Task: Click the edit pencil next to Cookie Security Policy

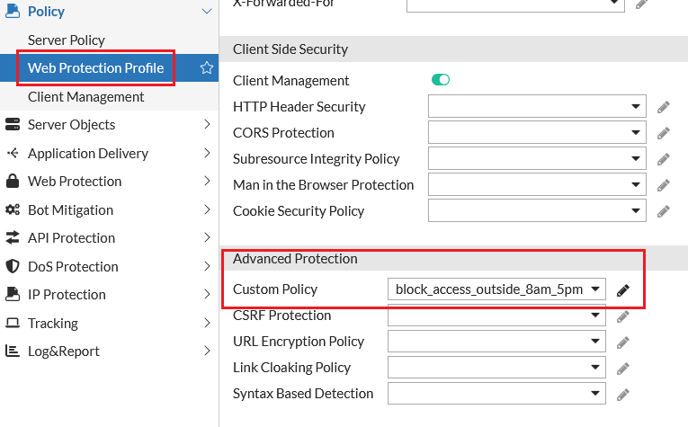Action: (x=664, y=211)
